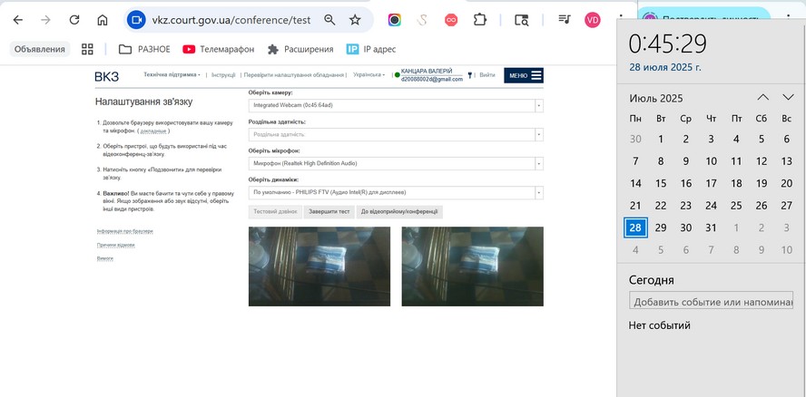Click the date link 28 июля 2025 г.

pyautogui.click(x=665, y=67)
